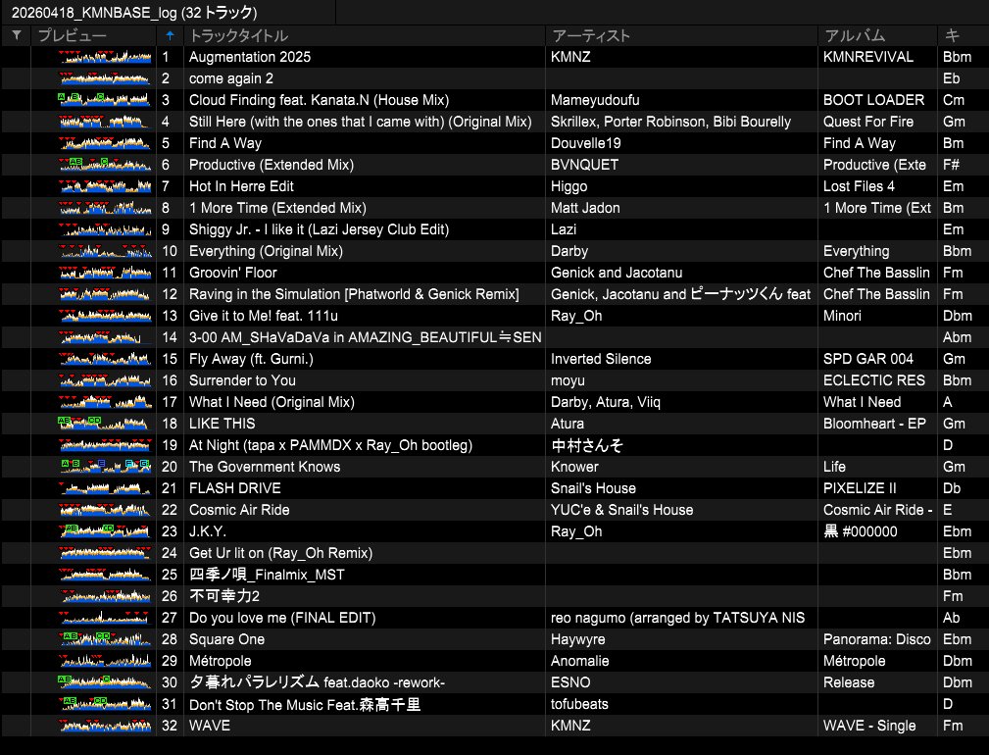Click album Lost Files 4
This screenshot has height=755, width=989.
pyautogui.click(x=859, y=186)
